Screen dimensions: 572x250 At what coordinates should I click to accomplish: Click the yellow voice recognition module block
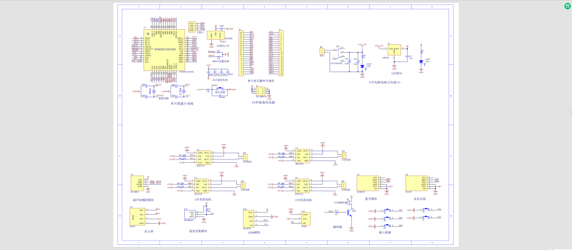pos(416,183)
